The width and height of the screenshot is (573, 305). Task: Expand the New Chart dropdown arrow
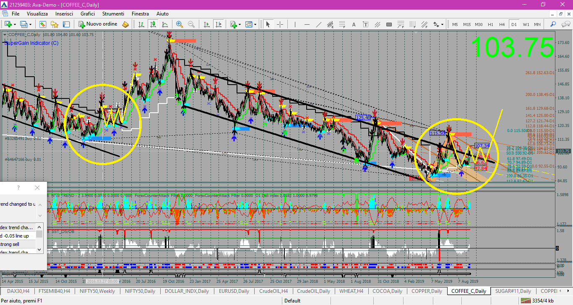click(14, 24)
